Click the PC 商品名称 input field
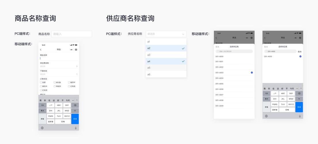 click(72, 34)
